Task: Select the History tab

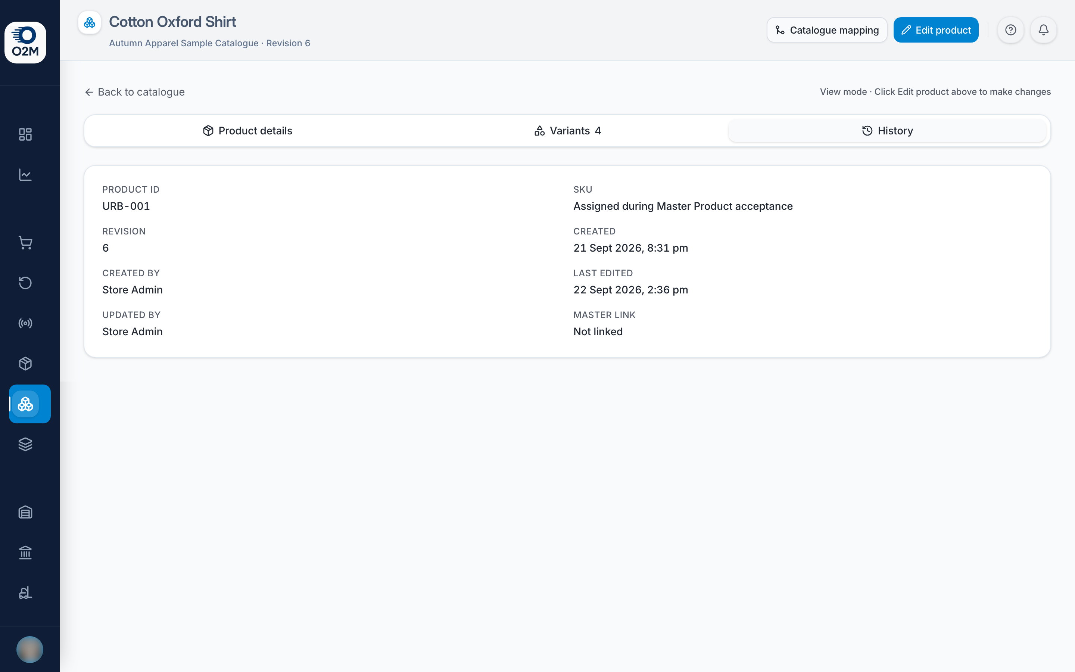Action: [x=887, y=131]
